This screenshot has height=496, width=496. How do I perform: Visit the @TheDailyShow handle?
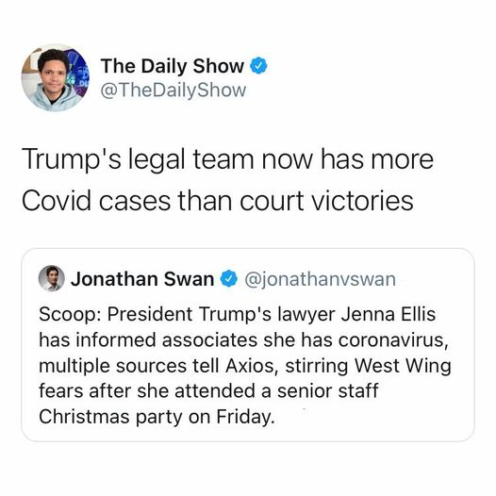click(x=173, y=91)
